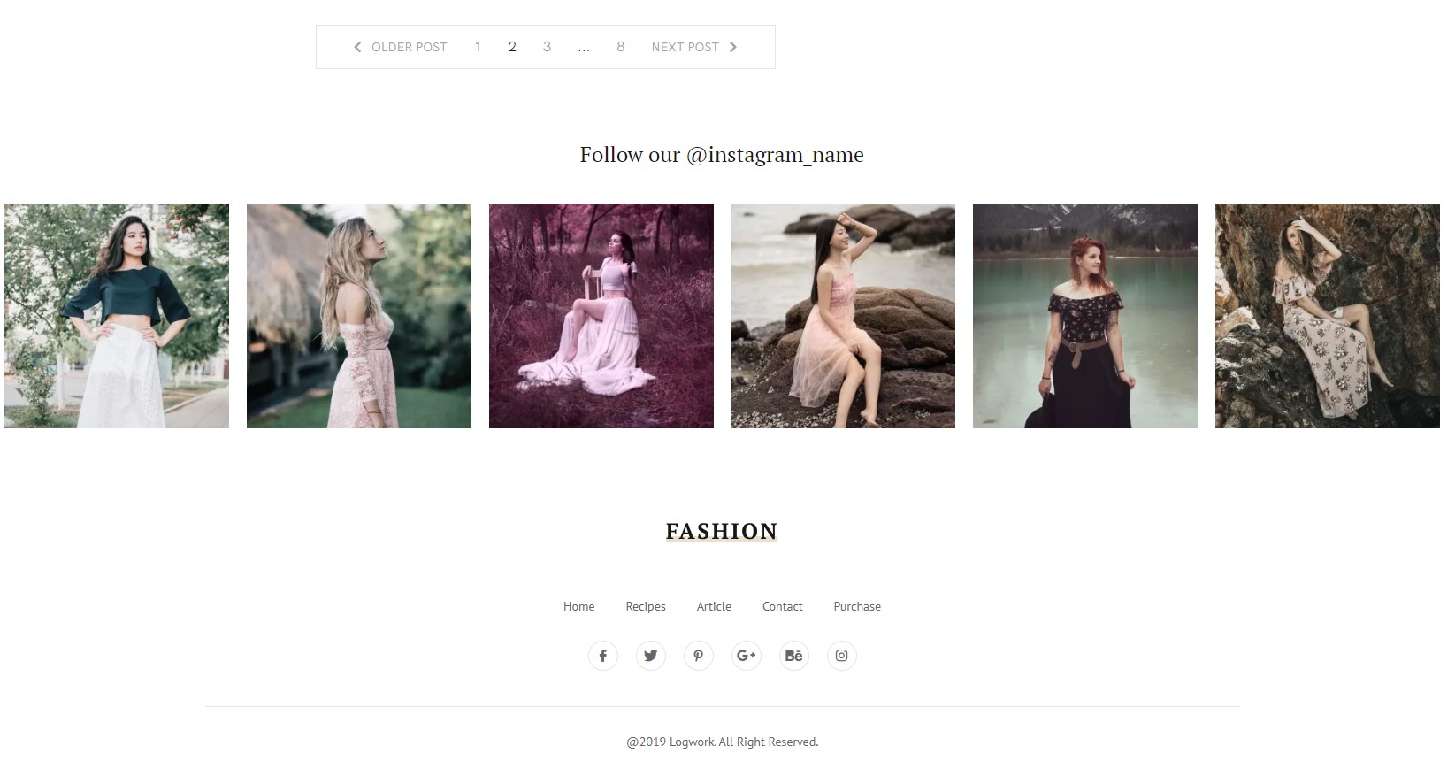Open the Contact footer menu item
This screenshot has height=769, width=1455.
783,606
